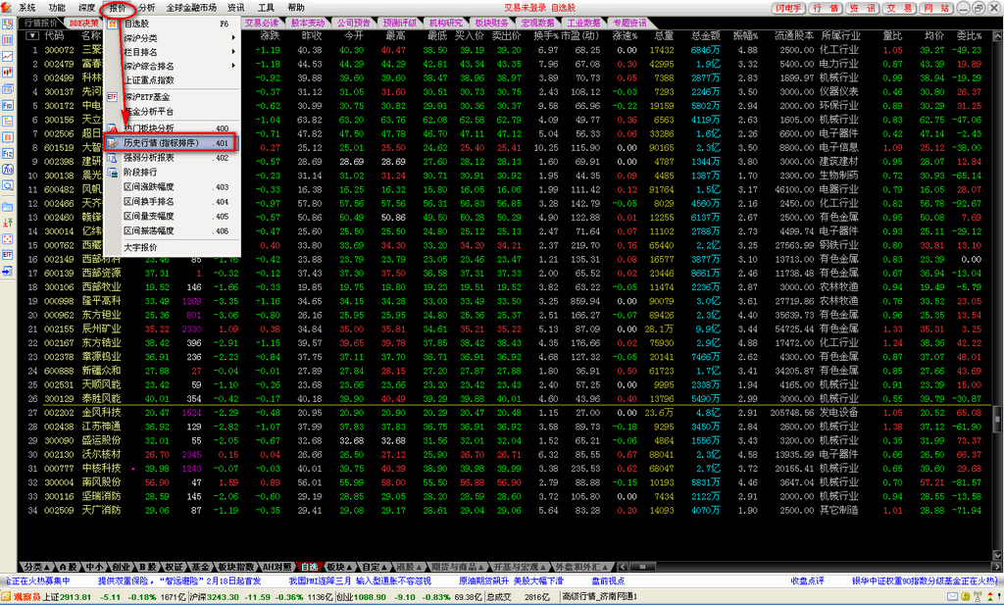This screenshot has height=605, width=1004.
Task: Click the 观察员 icon in status bar
Action: [x=7, y=597]
